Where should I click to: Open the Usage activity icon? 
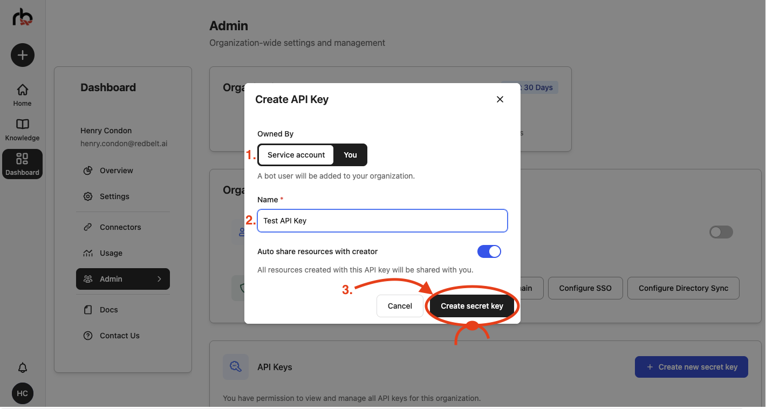[x=88, y=253]
